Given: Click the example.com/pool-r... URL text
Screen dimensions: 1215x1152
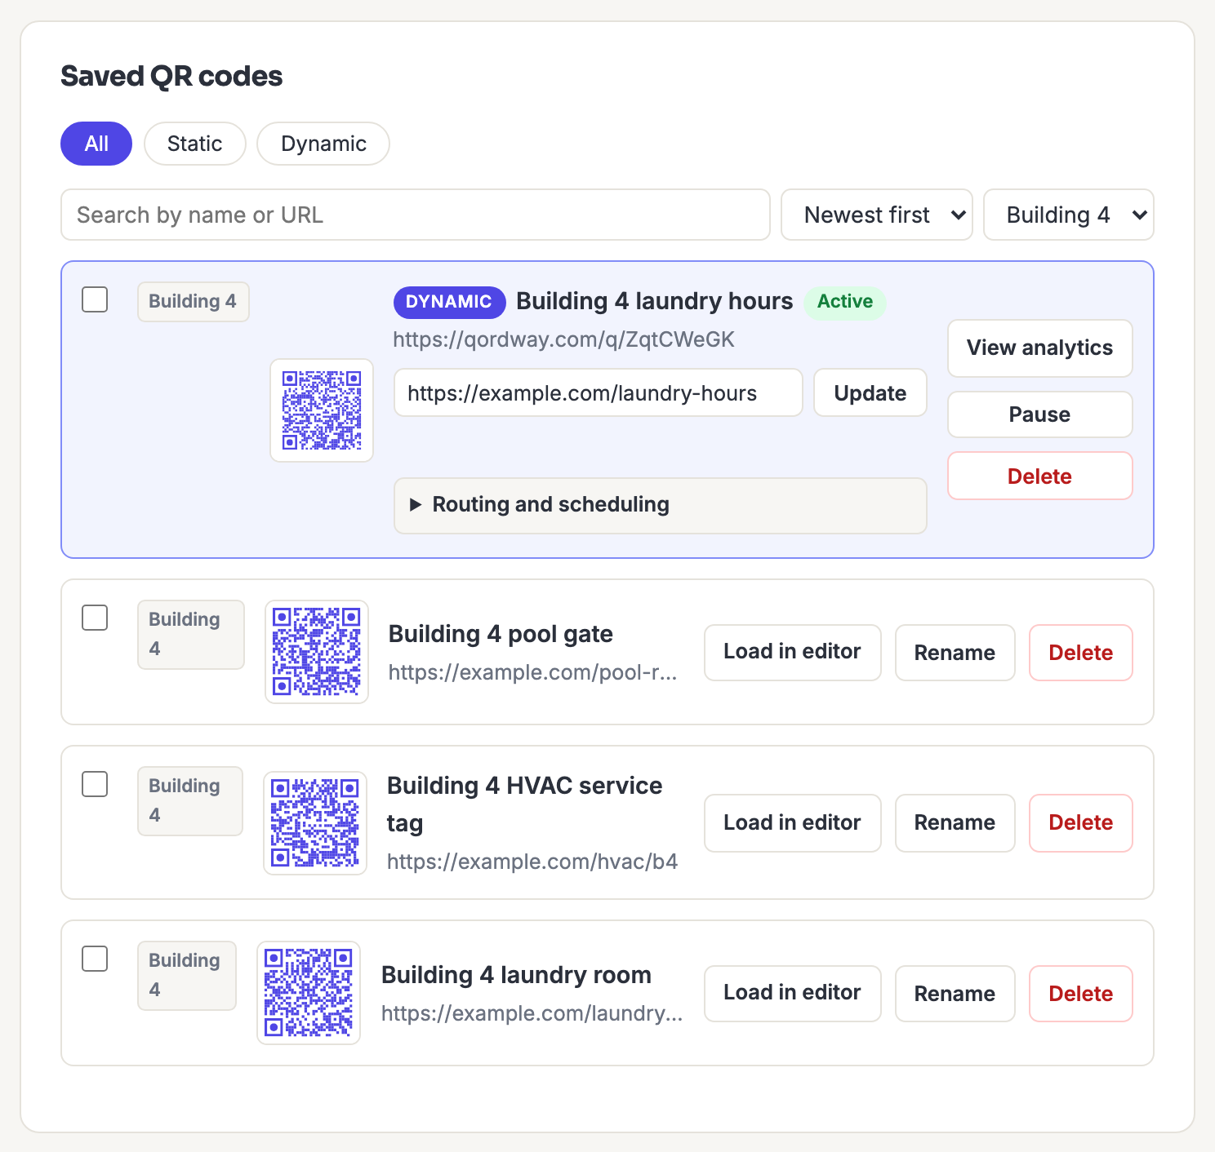Looking at the screenshot, I should 532,672.
